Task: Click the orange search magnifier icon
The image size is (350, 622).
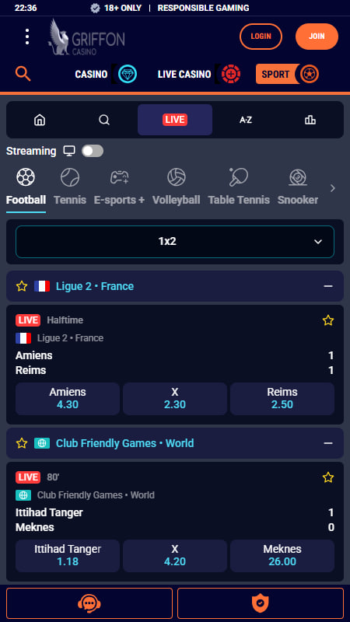Action: [x=23, y=74]
